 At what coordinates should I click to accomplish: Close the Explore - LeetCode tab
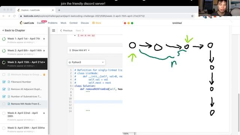pyautogui.click(x=53, y=10)
